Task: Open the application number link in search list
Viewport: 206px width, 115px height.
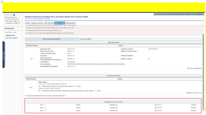Action: pos(12,38)
